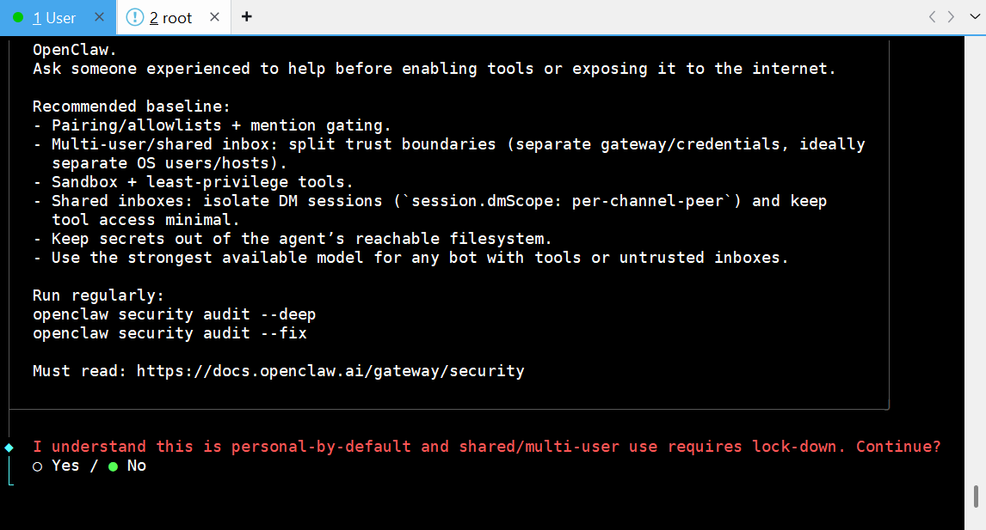
Task: Select the 'Yes' radio option
Action: click(x=37, y=466)
